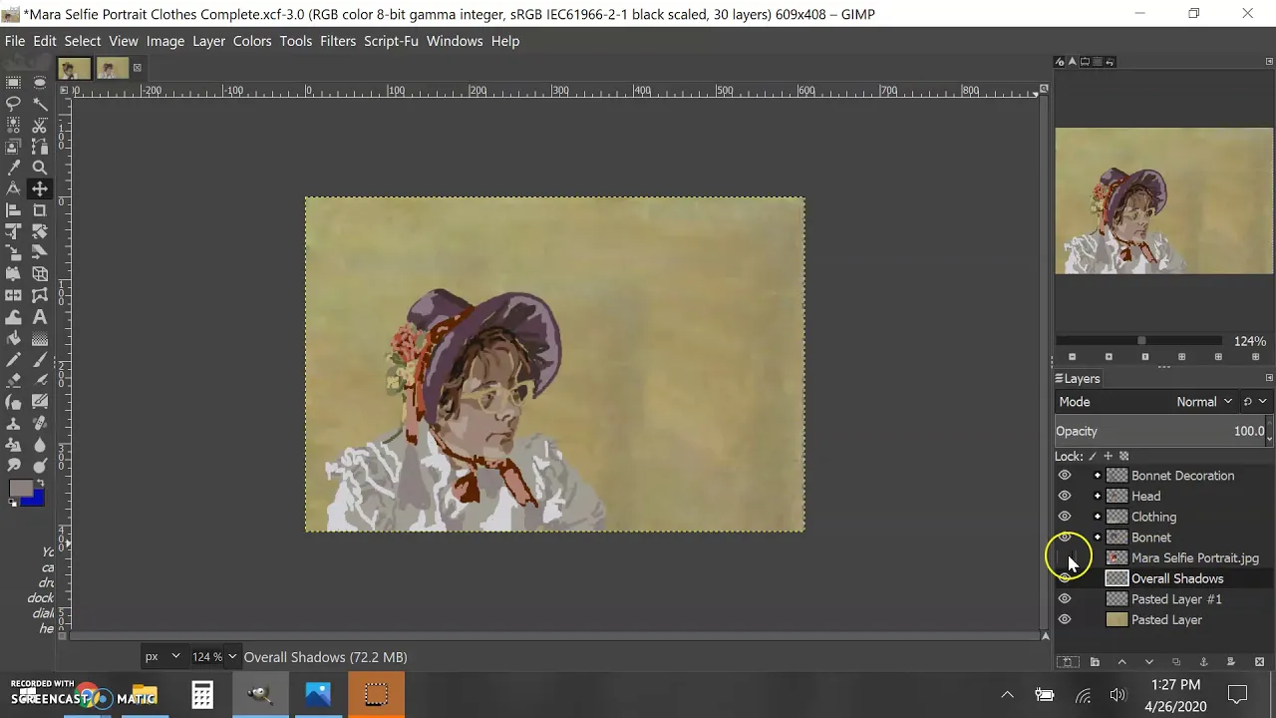Toggle lock alpha channel
This screenshot has height=718, width=1276.
(1123, 457)
